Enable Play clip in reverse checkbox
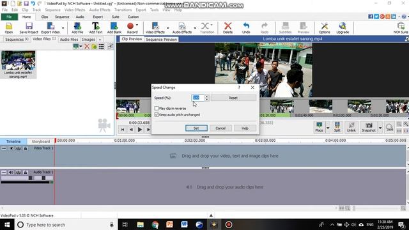Viewport: 409px width, 230px height. pos(157,108)
